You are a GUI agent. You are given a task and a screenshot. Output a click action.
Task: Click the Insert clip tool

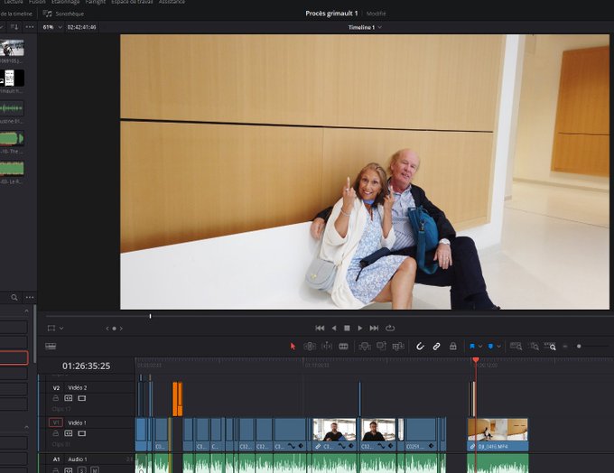365,347
